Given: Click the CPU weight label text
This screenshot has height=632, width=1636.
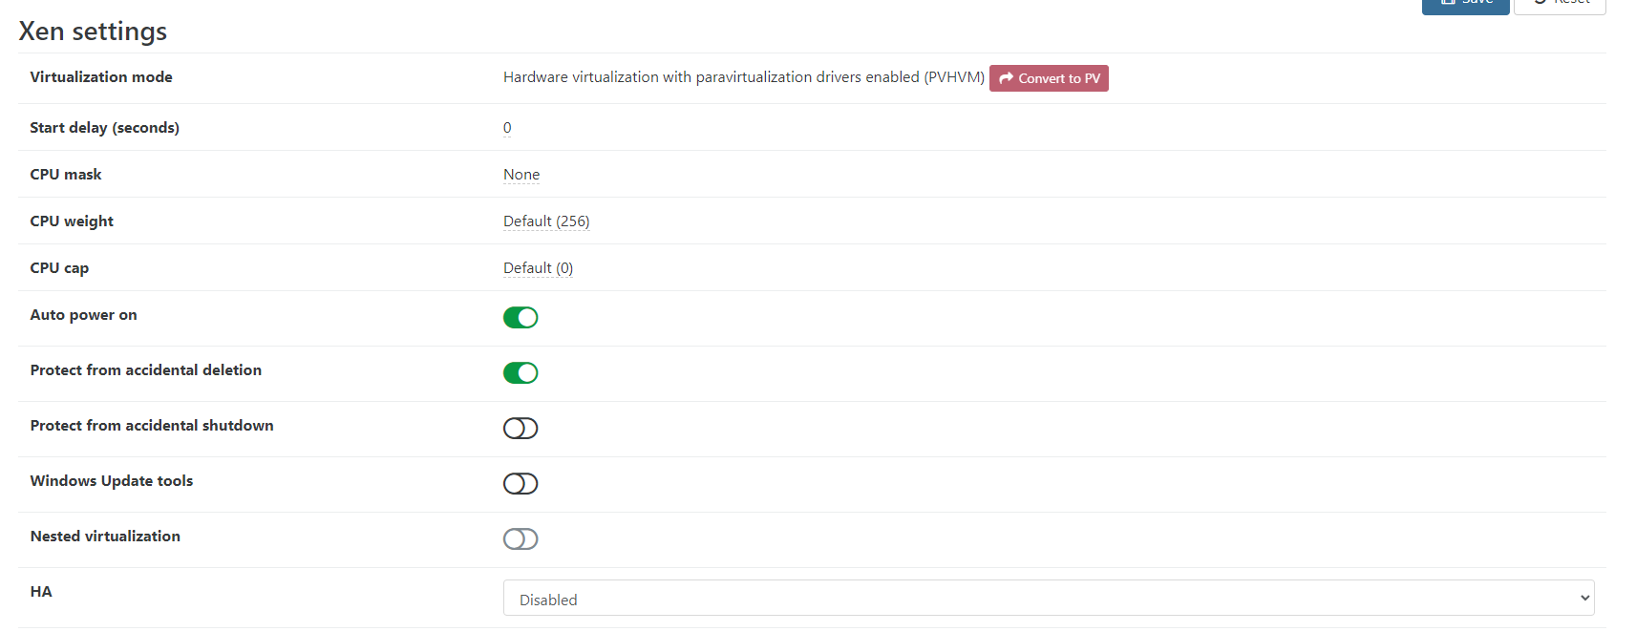Looking at the screenshot, I should coord(72,221).
